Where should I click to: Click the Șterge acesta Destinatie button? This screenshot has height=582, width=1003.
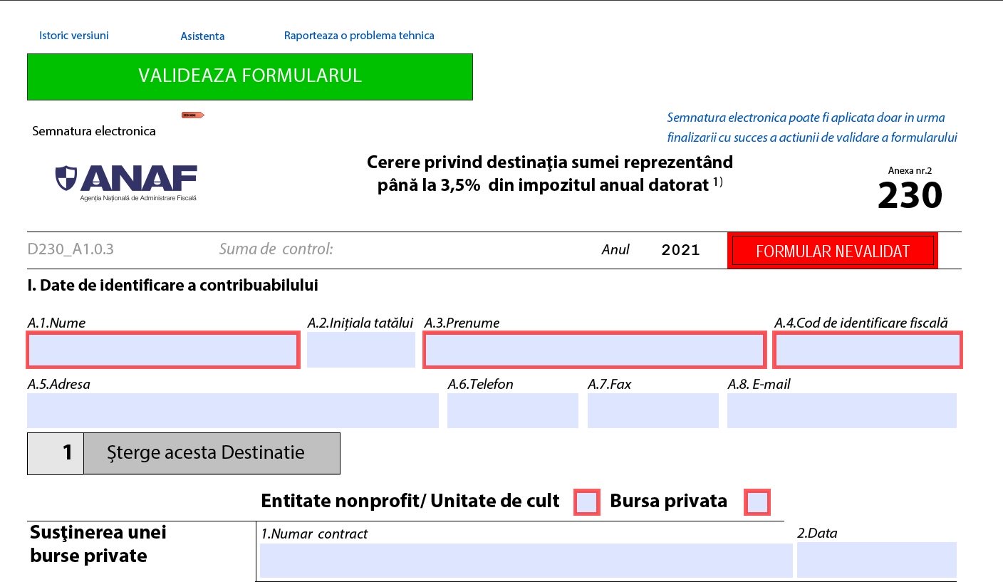(212, 453)
